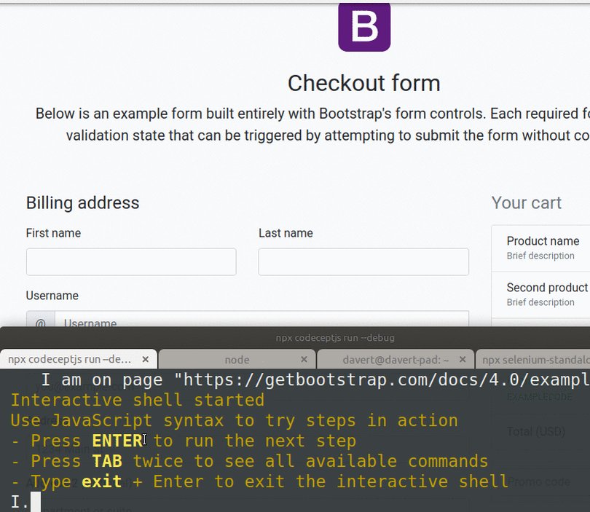Click the purple Bootstrap B logo

tap(364, 27)
